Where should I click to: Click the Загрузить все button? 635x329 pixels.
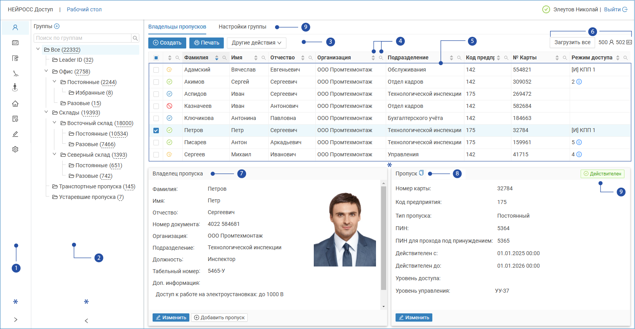coord(572,42)
